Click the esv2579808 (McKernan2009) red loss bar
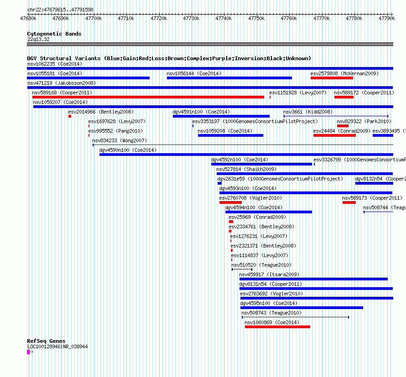This screenshot has height=377, width=406. (x=332, y=78)
